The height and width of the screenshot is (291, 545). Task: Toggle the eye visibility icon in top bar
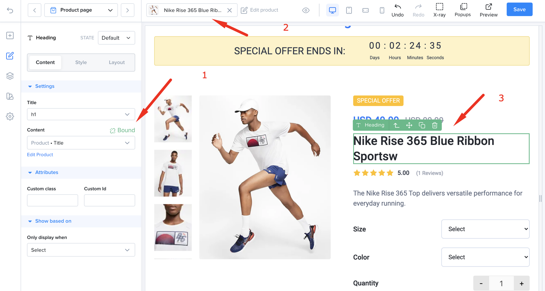pos(306,10)
